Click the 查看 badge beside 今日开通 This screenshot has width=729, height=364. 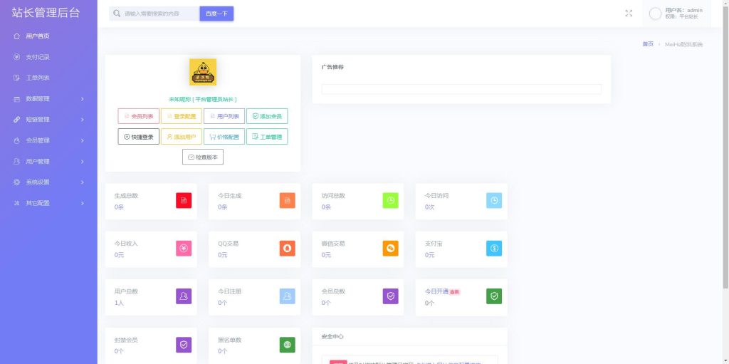point(455,292)
